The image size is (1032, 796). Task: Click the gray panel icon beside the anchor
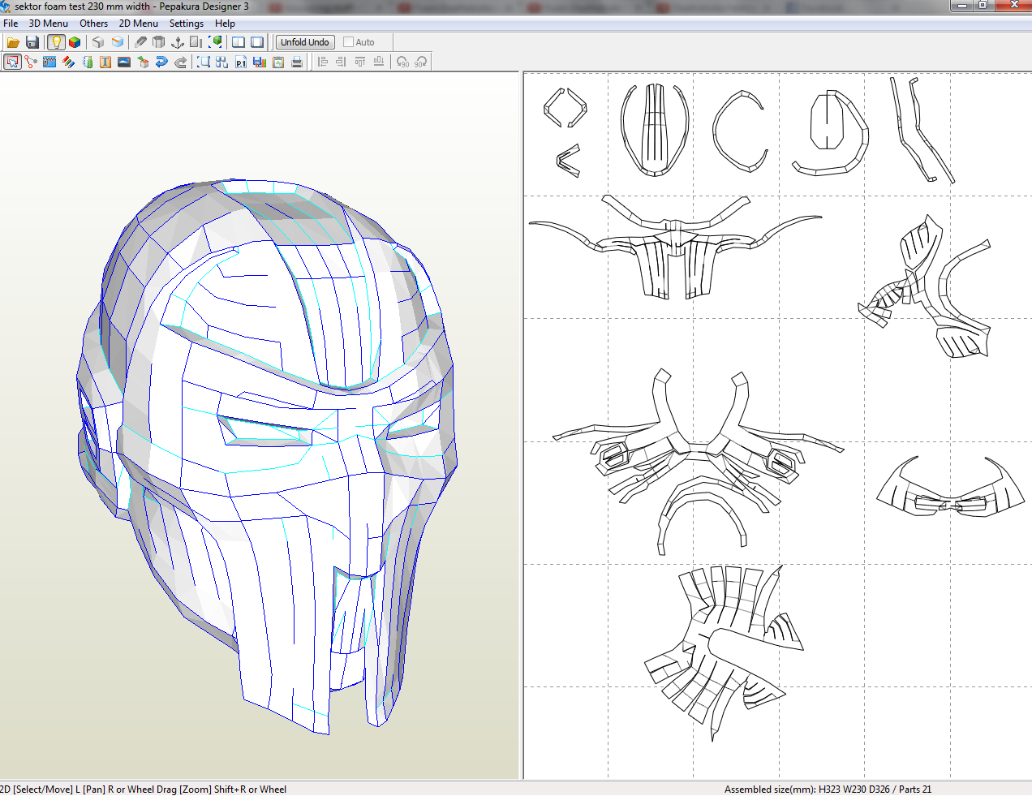point(196,42)
